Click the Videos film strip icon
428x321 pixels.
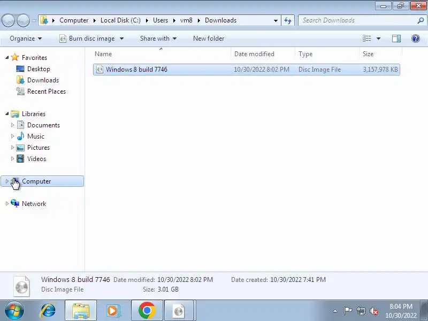pos(20,158)
